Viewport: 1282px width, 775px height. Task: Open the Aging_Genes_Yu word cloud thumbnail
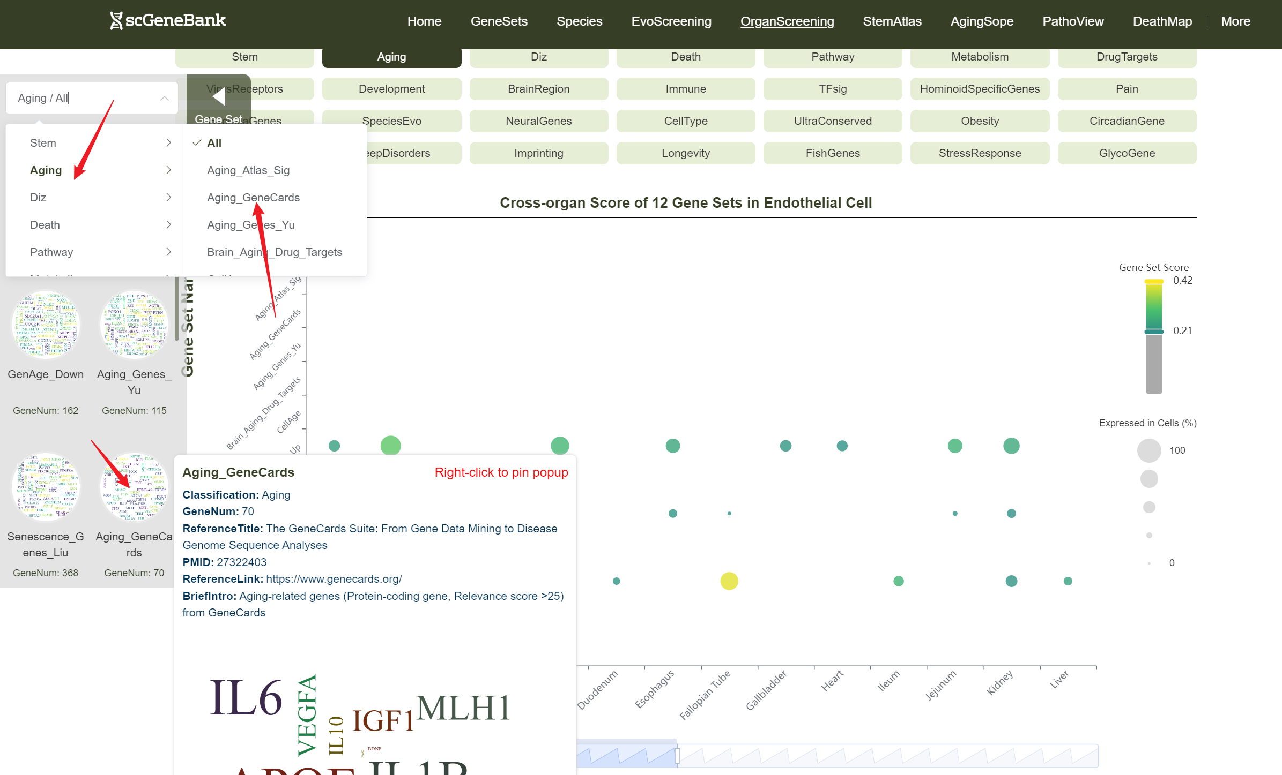[x=134, y=325]
